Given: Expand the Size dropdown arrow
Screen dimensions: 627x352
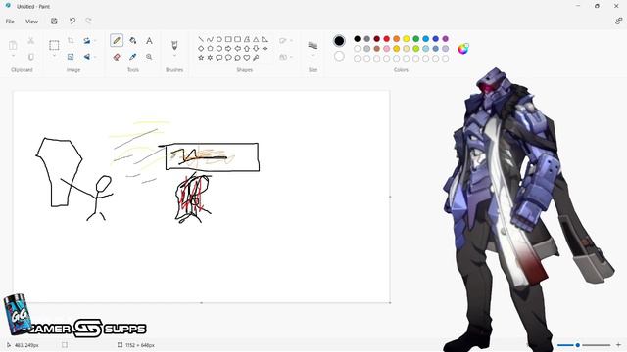Looking at the screenshot, I should [x=313, y=56].
